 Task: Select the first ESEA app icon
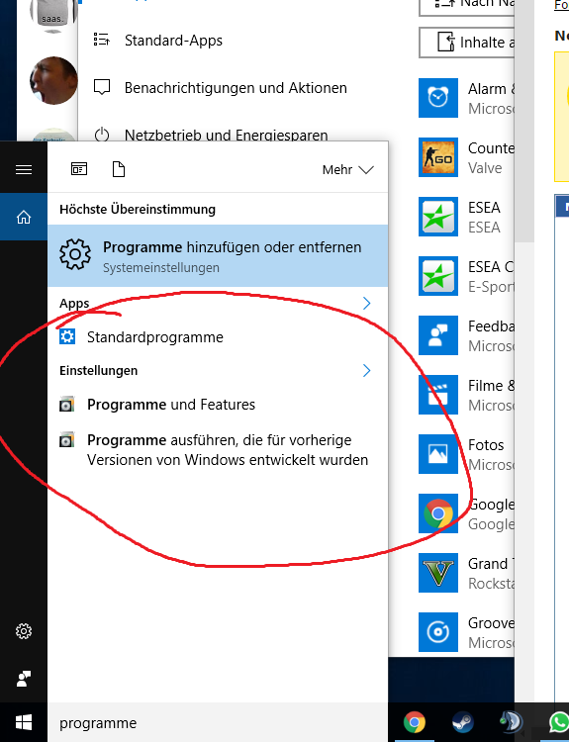pos(437,217)
